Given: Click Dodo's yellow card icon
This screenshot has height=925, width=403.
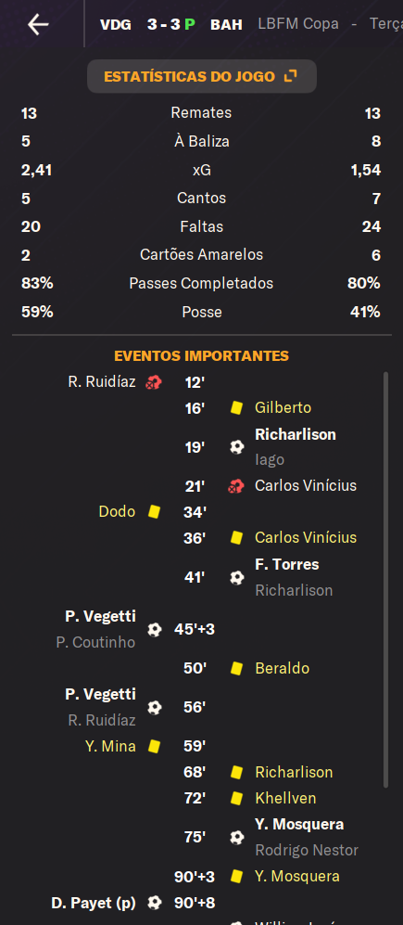Looking at the screenshot, I should tap(155, 511).
